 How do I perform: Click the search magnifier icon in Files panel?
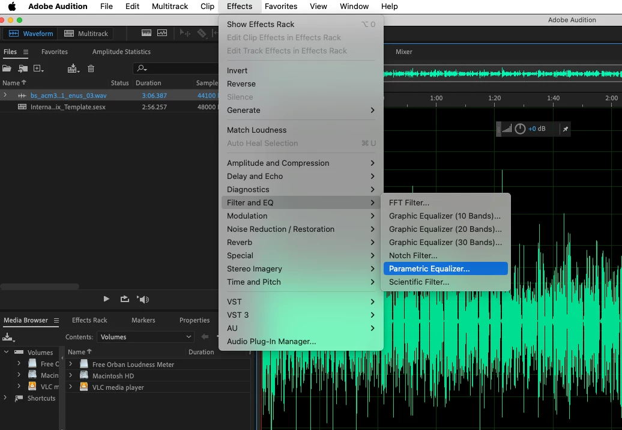pos(142,68)
